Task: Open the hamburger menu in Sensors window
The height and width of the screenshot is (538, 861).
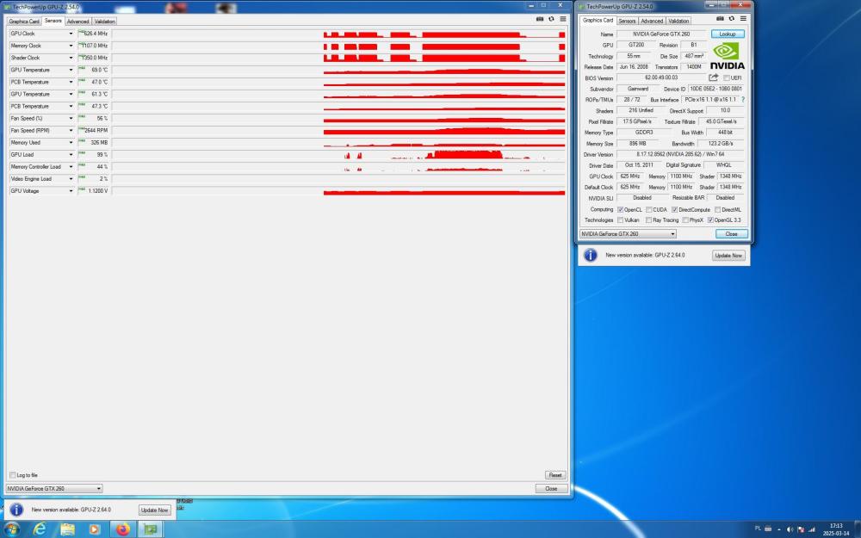Action: [x=563, y=19]
